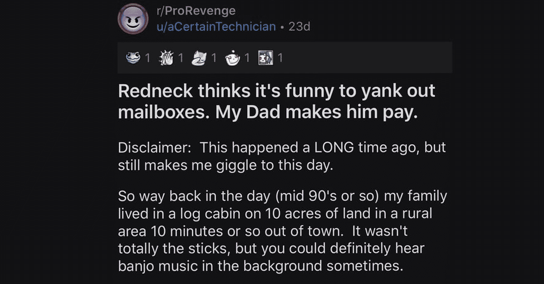
Task: Click the word LONG in the disclaimer
Action: point(334,148)
